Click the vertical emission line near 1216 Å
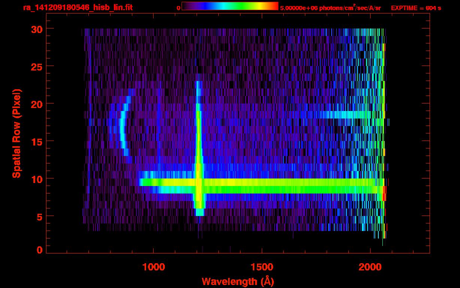The height and width of the screenshot is (288, 460). 199,148
